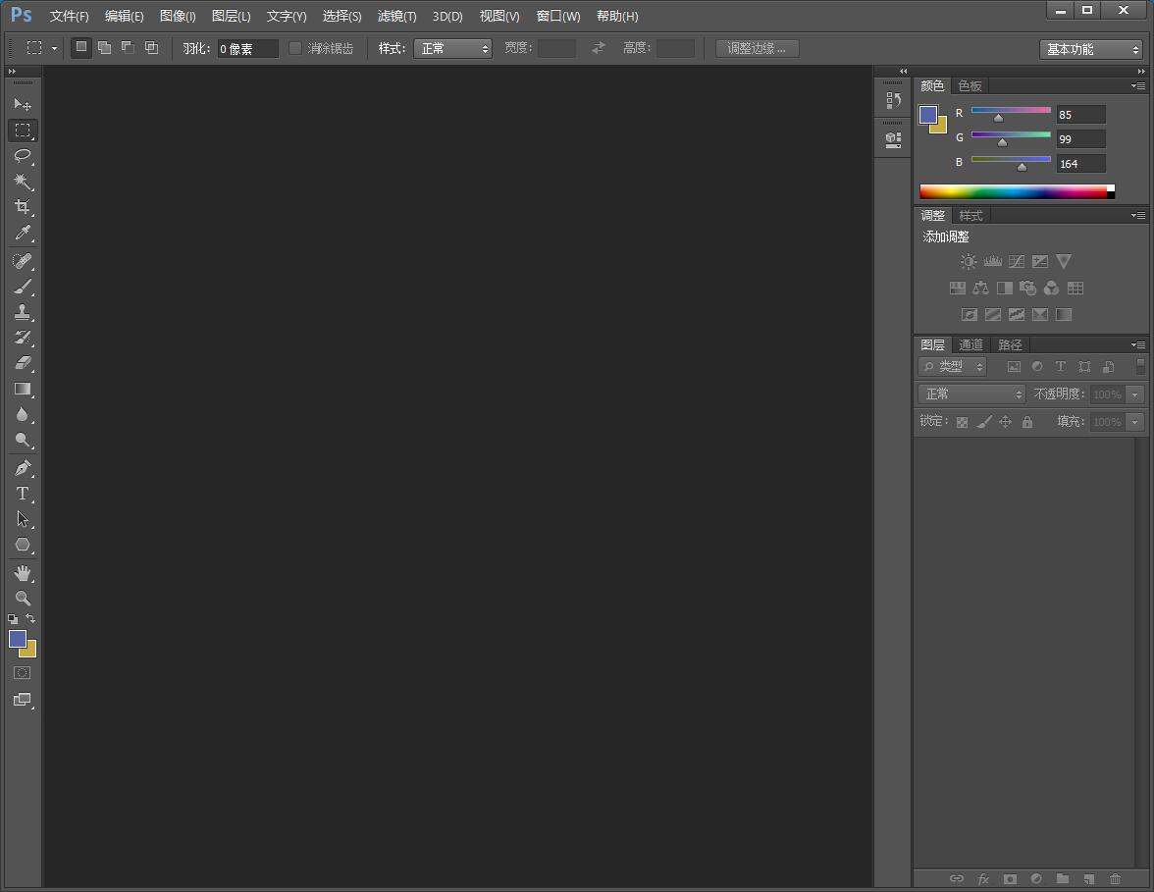Select the Brush tool
The image size is (1154, 892).
click(23, 287)
